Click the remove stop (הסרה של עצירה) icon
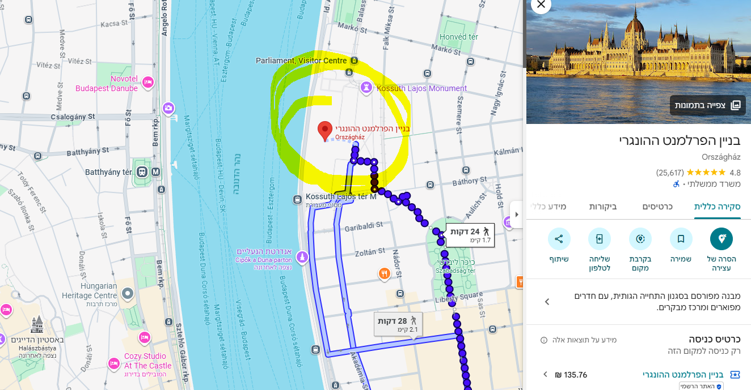Viewport: 751px width, 390px height. point(721,239)
